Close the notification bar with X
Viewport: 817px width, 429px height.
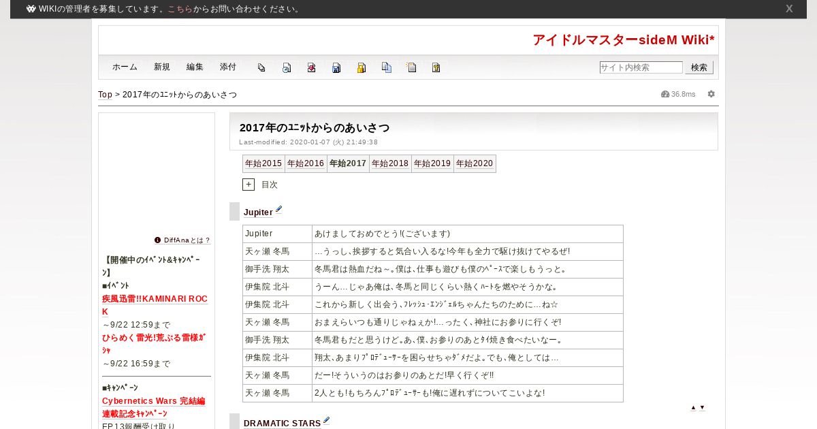coord(789,9)
